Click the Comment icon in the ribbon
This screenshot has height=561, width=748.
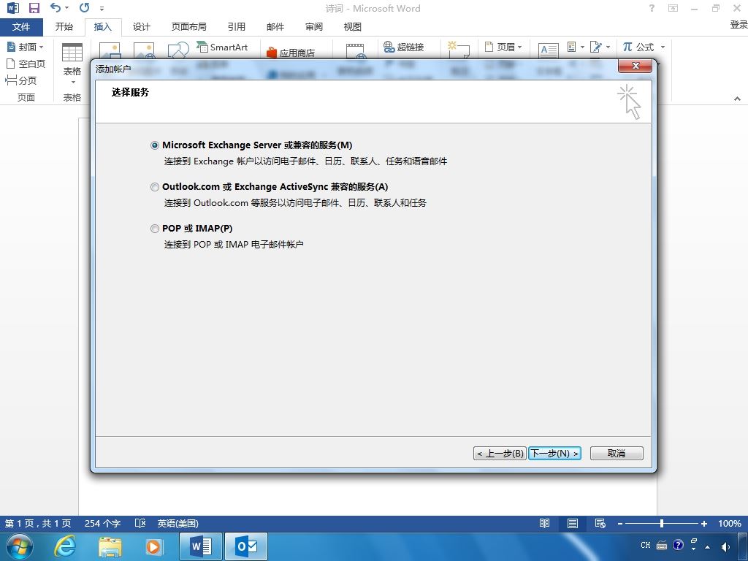click(x=459, y=50)
